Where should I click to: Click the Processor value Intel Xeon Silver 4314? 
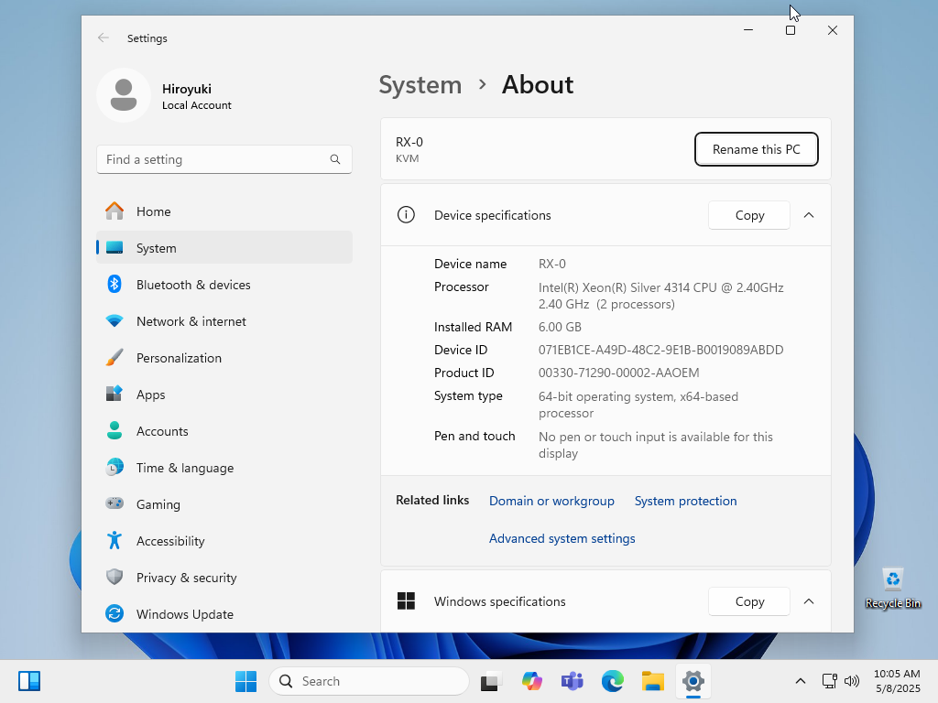click(661, 296)
